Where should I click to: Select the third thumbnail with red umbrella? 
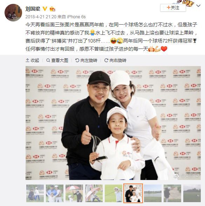click(74, 193)
